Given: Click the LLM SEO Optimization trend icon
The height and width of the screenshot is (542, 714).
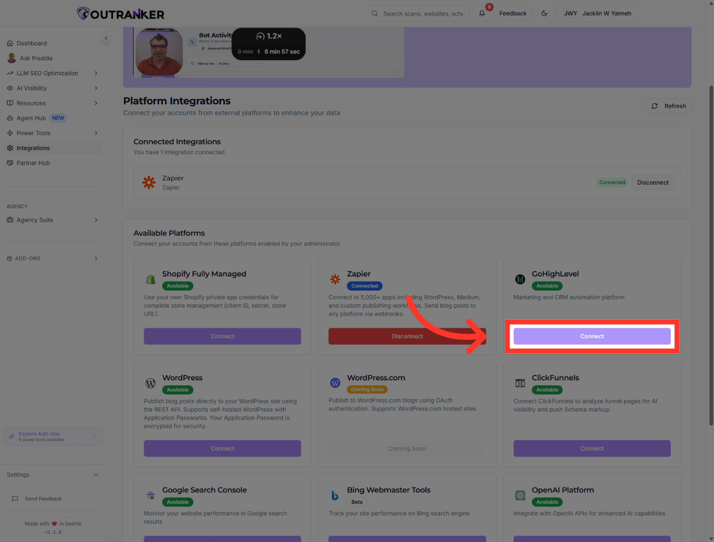Looking at the screenshot, I should point(10,73).
